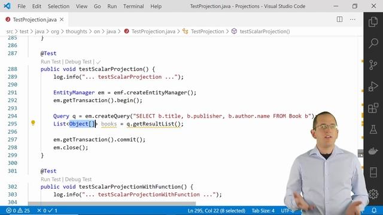Open the Testing flask view
The image size is (383, 215).
373,129
